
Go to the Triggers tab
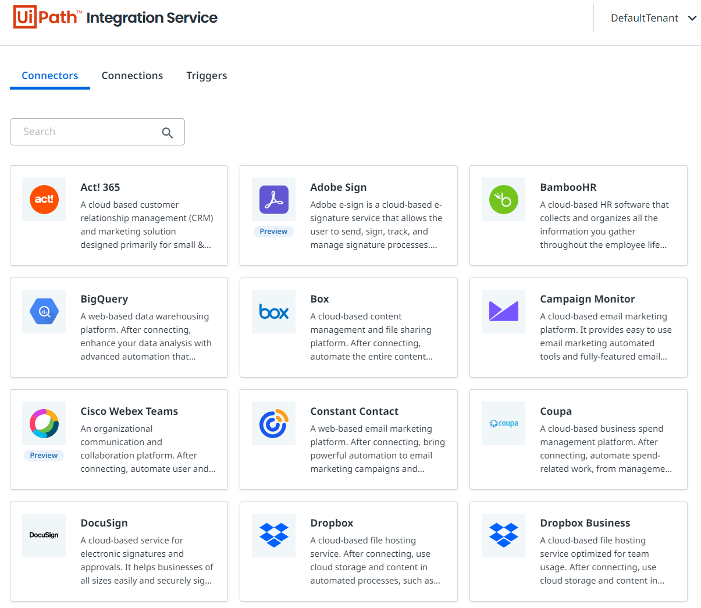[207, 76]
